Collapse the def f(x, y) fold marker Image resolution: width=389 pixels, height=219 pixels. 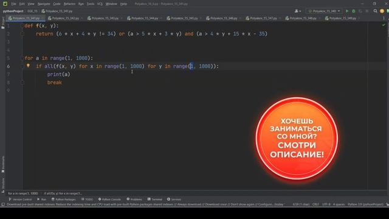[x=22, y=26]
